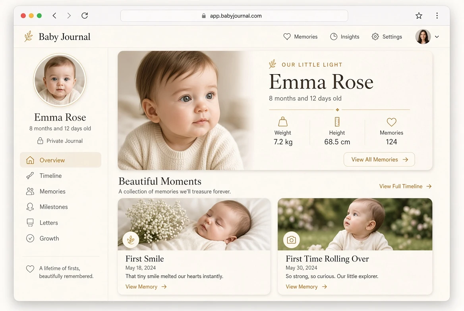Image resolution: width=464 pixels, height=311 pixels.
Task: Click the Timeline rocket icon
Action: click(x=30, y=176)
